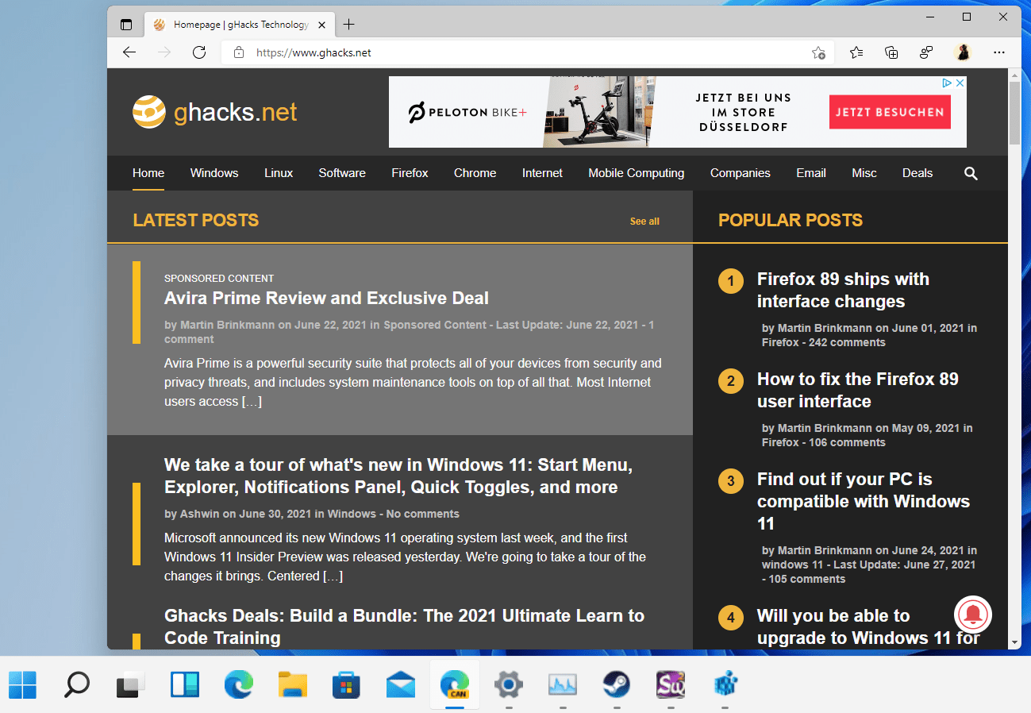Open the blue cubes app on taskbar
The width and height of the screenshot is (1031, 713).
coord(725,684)
